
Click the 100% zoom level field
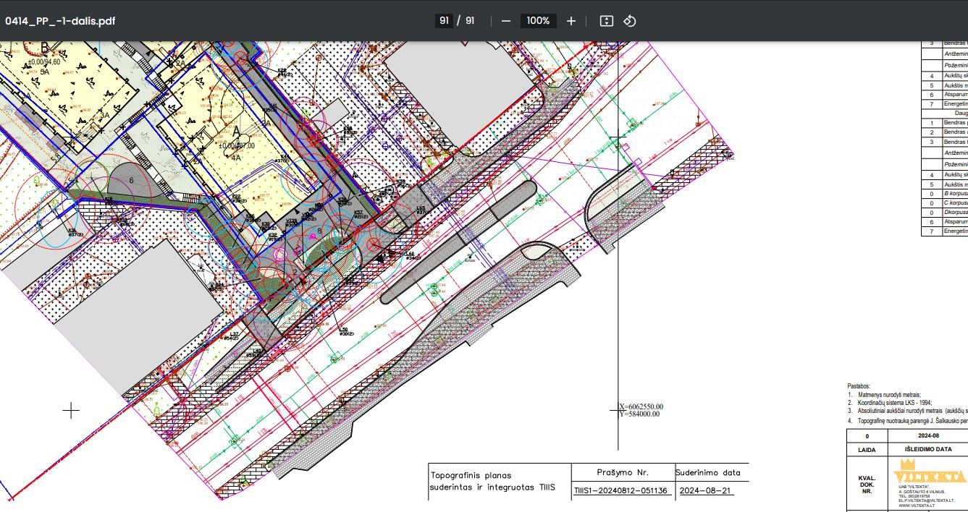(x=538, y=21)
